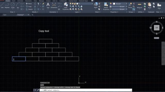Image resolution: width=165 pixels, height=92 pixels.
Task: Expand the Groups panel
Action: tap(131, 12)
